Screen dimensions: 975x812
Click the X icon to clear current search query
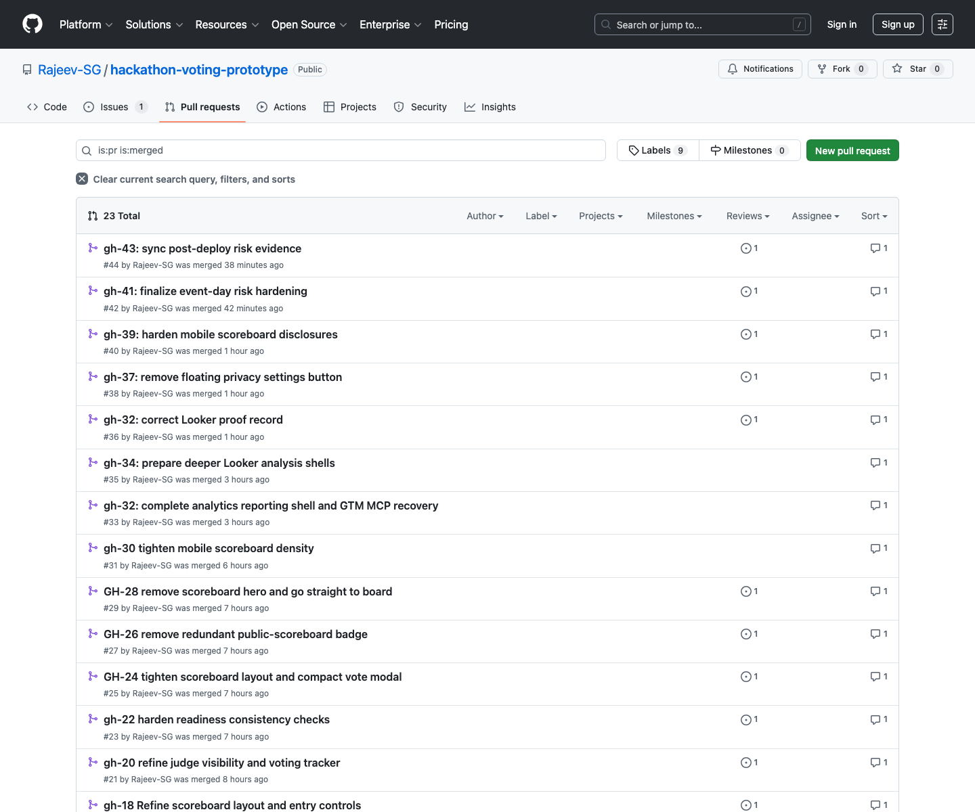81,179
